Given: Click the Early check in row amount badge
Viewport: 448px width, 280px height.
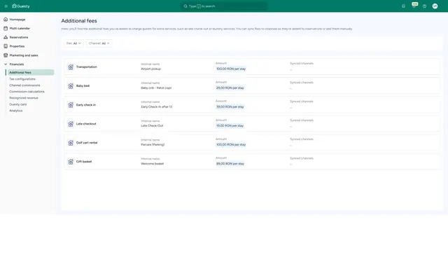Looking at the screenshot, I should pyautogui.click(x=230, y=107).
